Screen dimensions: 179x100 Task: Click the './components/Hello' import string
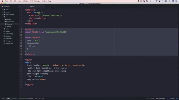(x=56, y=32)
